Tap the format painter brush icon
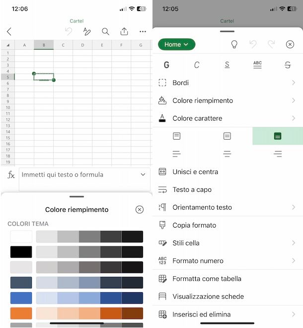The height and width of the screenshot is (328, 303). click(x=162, y=225)
